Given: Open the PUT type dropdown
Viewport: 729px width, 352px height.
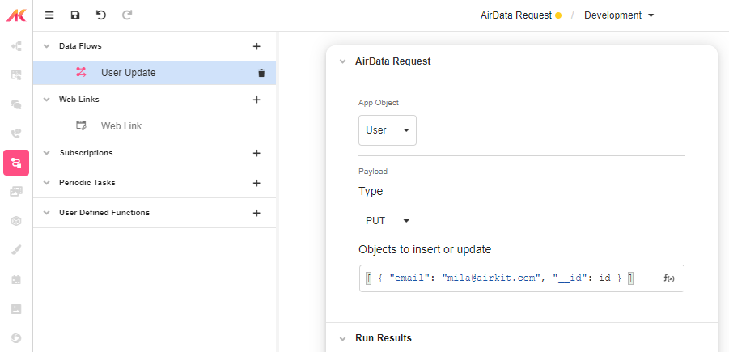Looking at the screenshot, I should tap(388, 221).
